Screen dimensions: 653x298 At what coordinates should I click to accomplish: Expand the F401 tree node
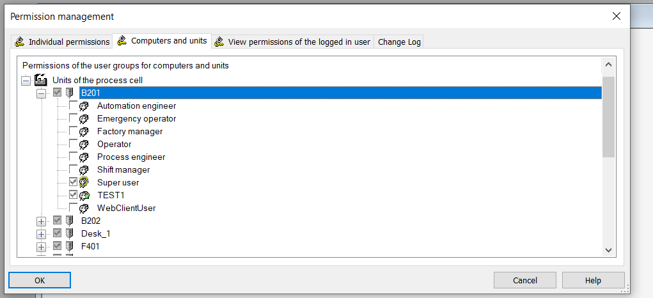42,247
